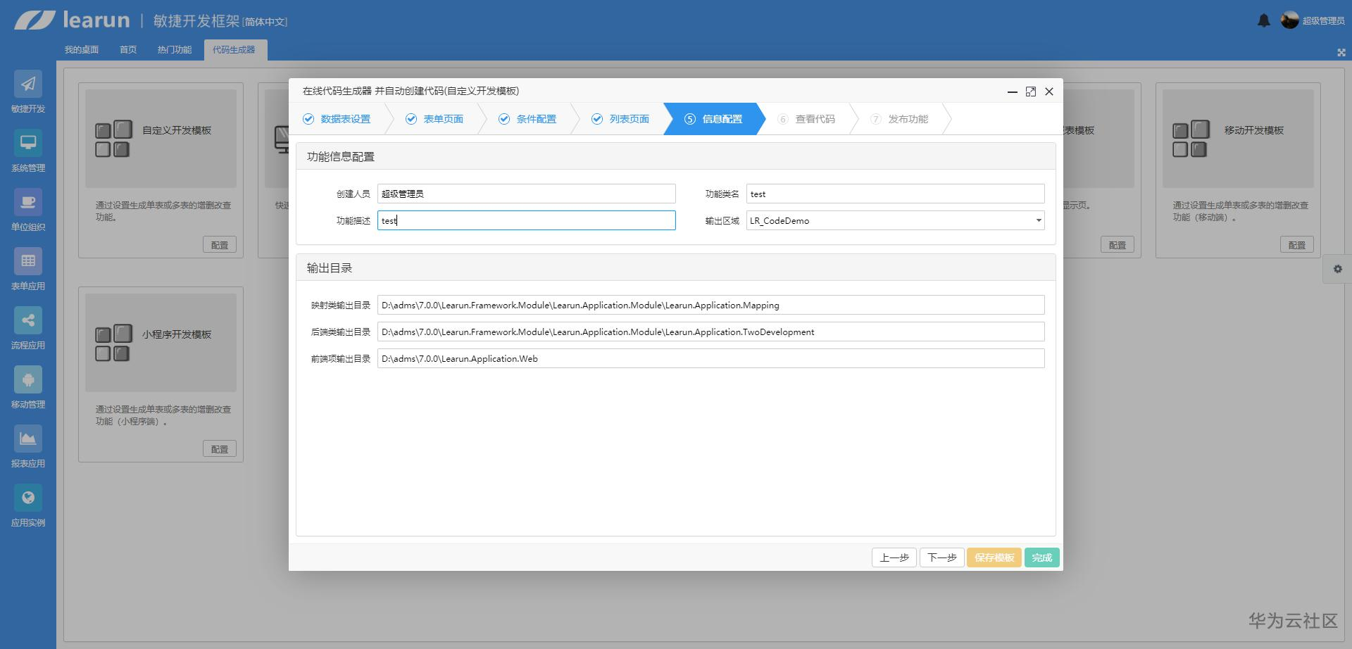1352x649 pixels.
Task: Switch to the 我的桌面 tab
Action: [x=82, y=50]
